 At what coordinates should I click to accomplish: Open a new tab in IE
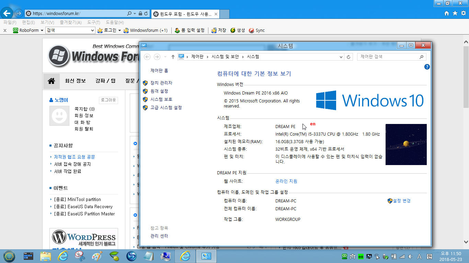225,14
